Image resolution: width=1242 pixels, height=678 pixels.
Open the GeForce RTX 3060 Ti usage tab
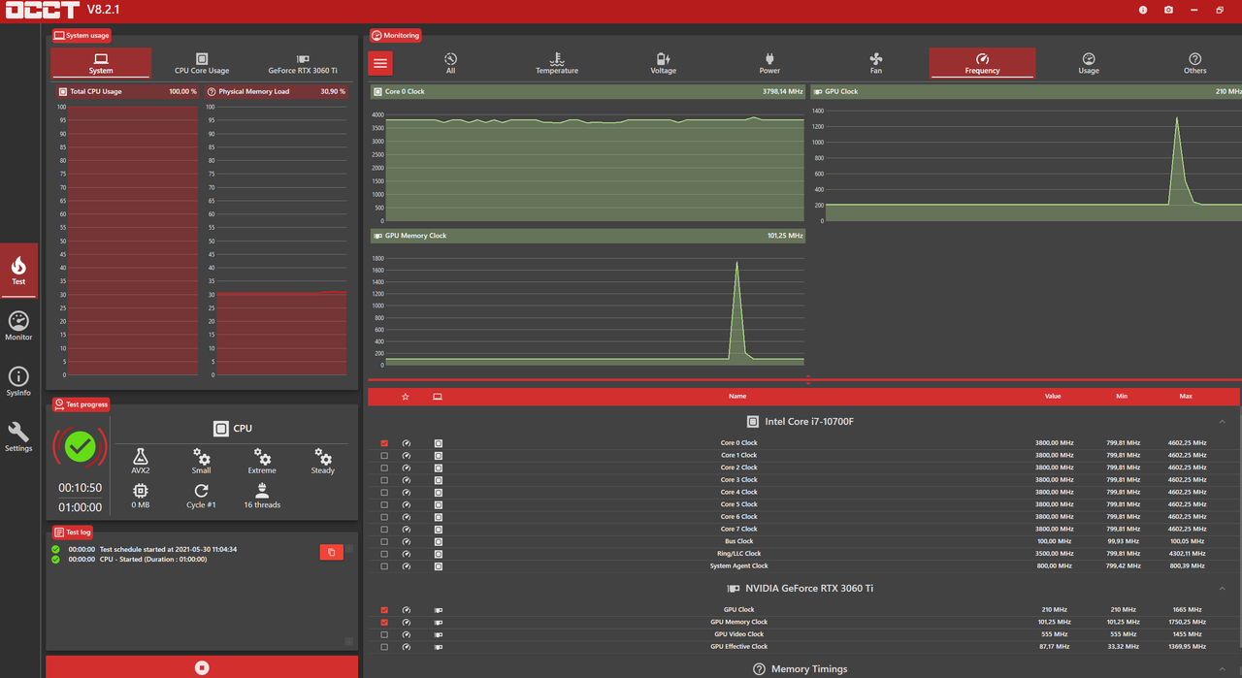coord(303,63)
